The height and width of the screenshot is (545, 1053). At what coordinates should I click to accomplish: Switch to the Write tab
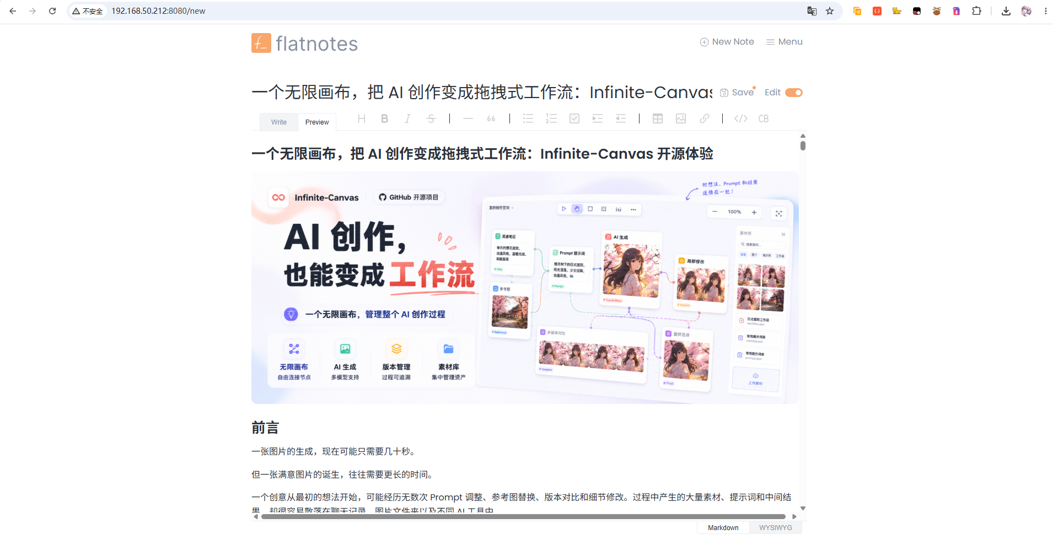[279, 122]
